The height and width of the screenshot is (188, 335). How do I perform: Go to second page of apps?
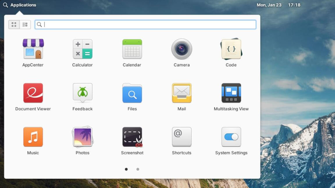[x=138, y=169]
